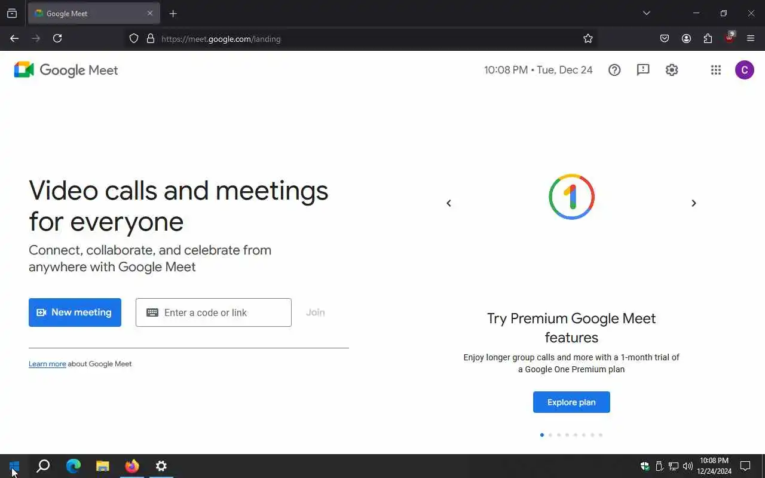This screenshot has height=478, width=765.
Task: Open Windows search in the taskbar
Action: click(x=43, y=466)
